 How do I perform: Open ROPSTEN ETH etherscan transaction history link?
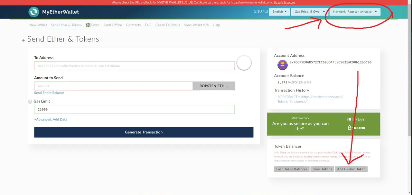[x=310, y=97]
